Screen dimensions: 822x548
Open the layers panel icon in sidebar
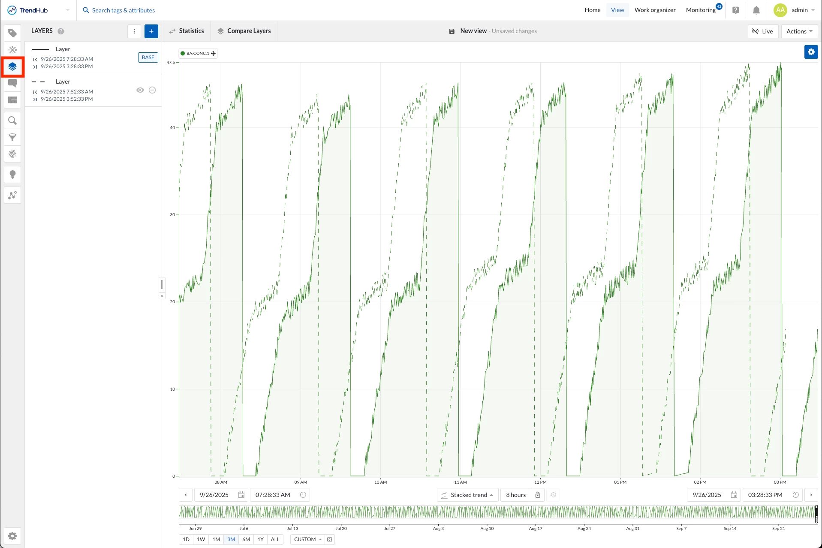pyautogui.click(x=12, y=66)
